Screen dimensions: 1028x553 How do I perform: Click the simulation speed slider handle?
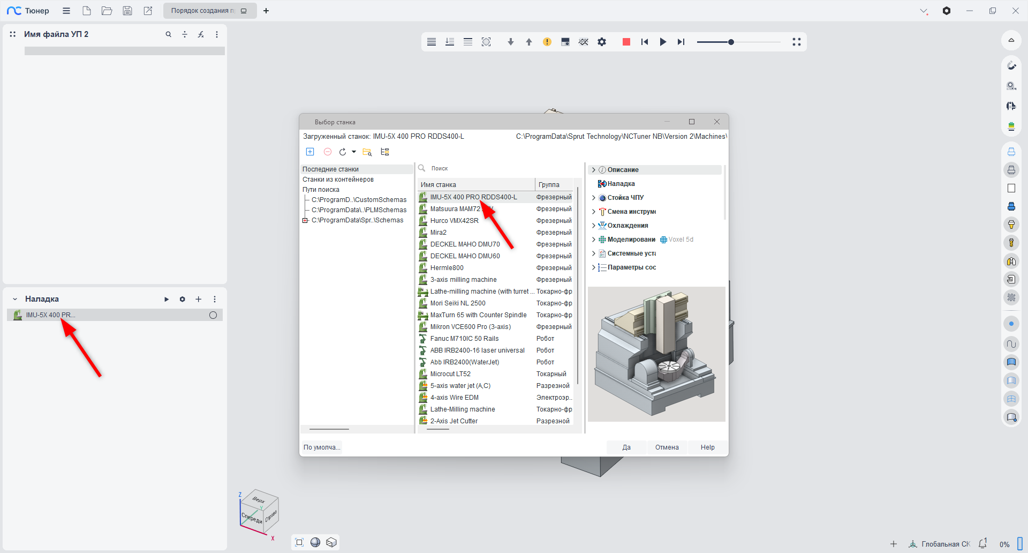[731, 42]
